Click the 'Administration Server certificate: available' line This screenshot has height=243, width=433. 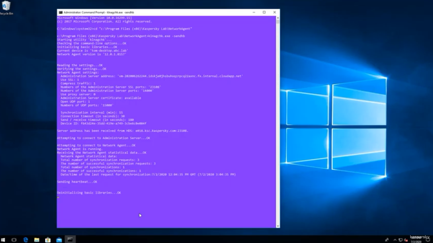pyautogui.click(x=101, y=98)
